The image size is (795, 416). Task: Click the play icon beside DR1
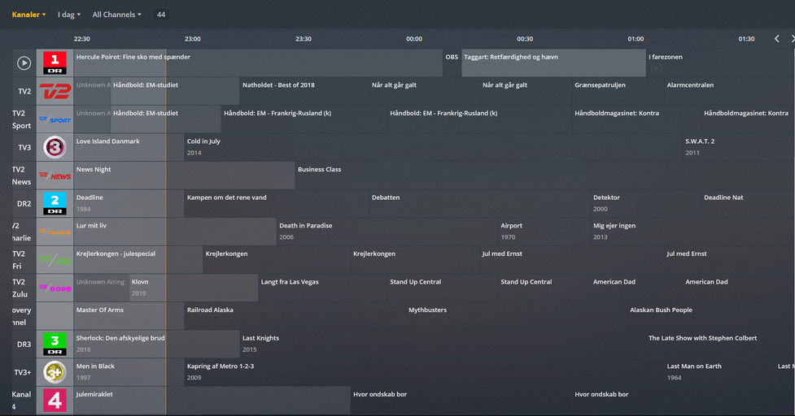point(24,63)
